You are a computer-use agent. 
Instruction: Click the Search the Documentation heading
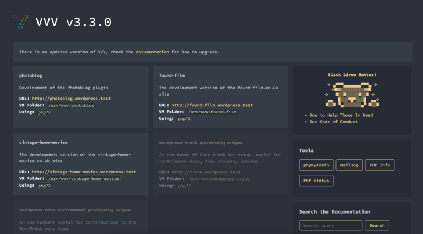tap(334, 211)
